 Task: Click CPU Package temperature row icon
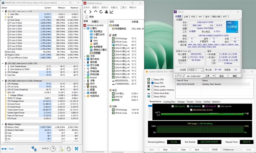click(x=113, y=39)
